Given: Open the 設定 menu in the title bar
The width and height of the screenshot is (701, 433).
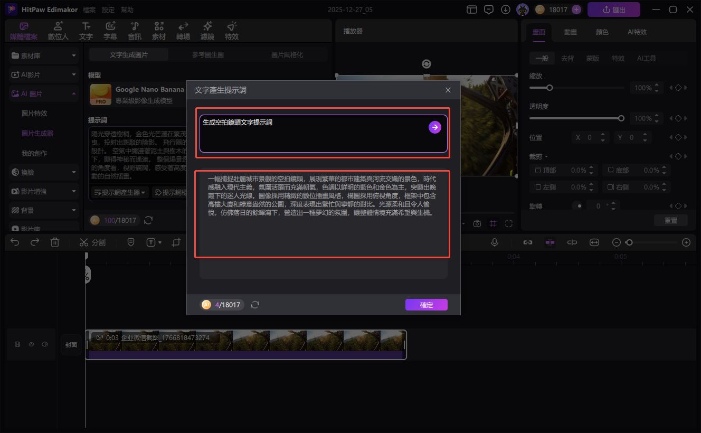Looking at the screenshot, I should point(108,10).
